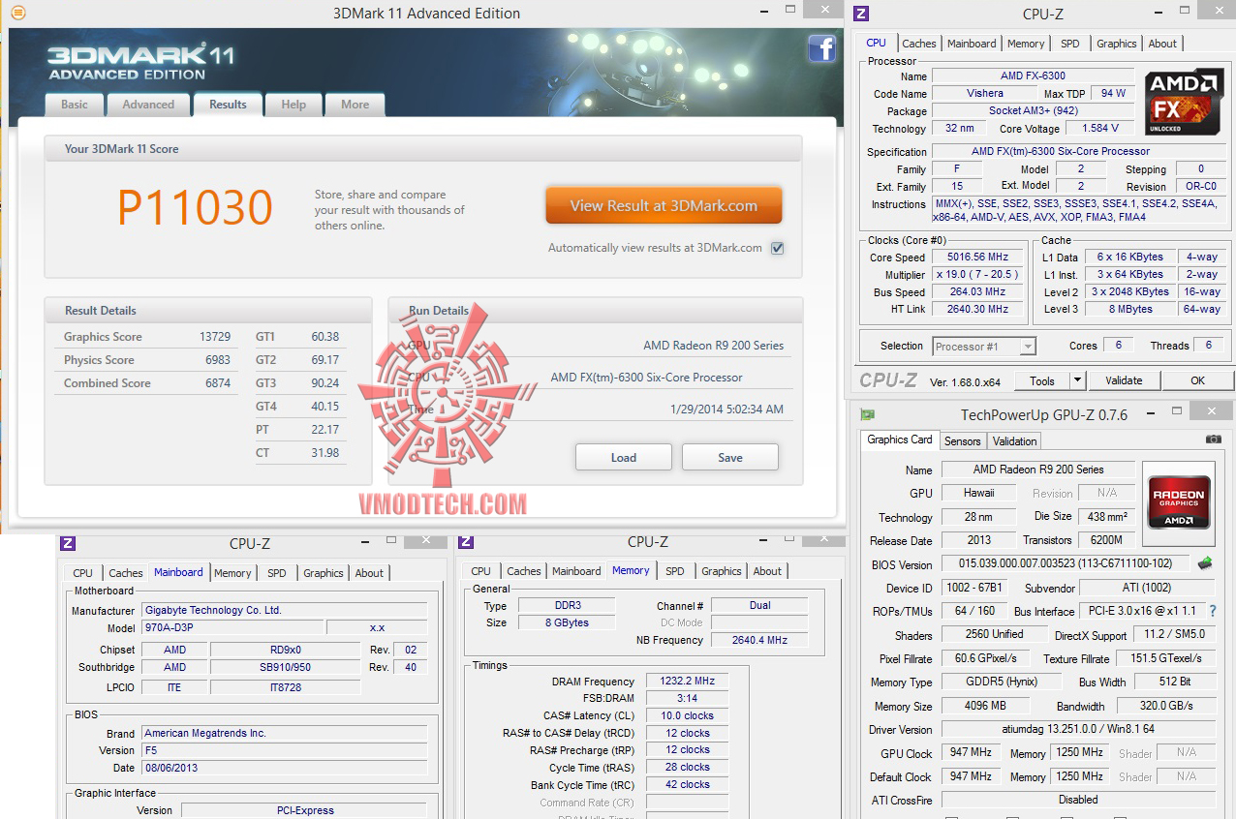Click the Combined Score value 6874
The width and height of the screenshot is (1236, 819).
pyautogui.click(x=218, y=383)
